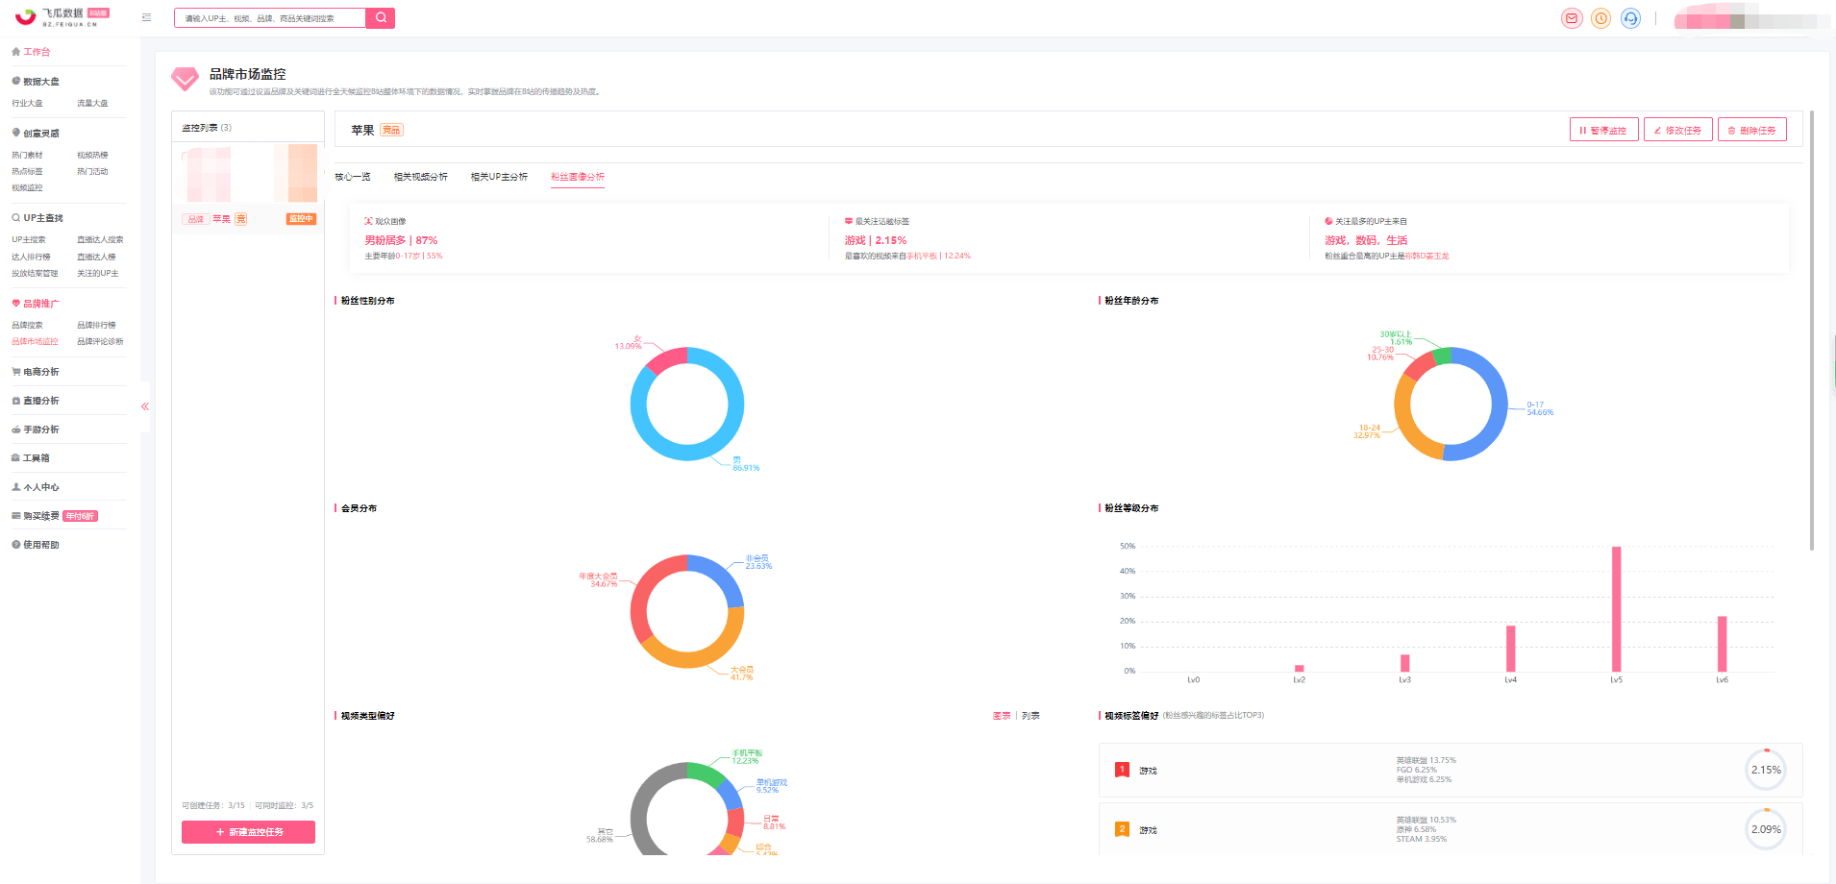Open 热门活动 page
1836x884 pixels.
click(92, 171)
